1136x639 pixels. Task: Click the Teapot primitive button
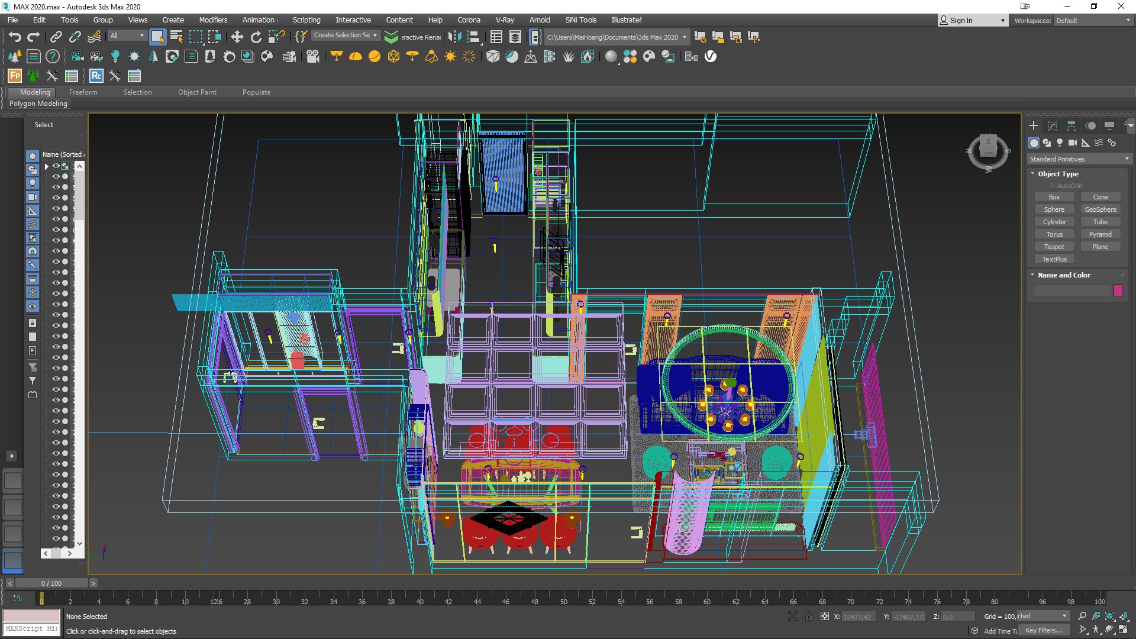[x=1054, y=247]
